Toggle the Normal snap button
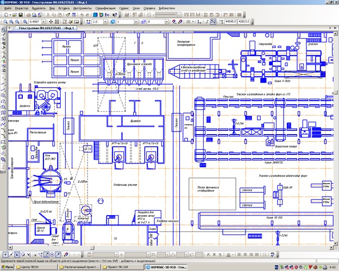The height and width of the screenshot is (271, 339). (x=29, y=255)
